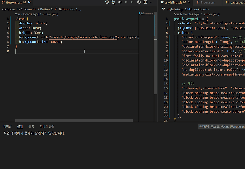Click the <unknown> symbol breadcrumb
This screenshot has height=169, width=245.
click(201, 9)
